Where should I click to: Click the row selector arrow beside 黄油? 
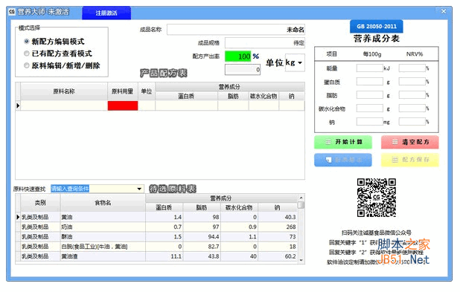tap(18, 217)
